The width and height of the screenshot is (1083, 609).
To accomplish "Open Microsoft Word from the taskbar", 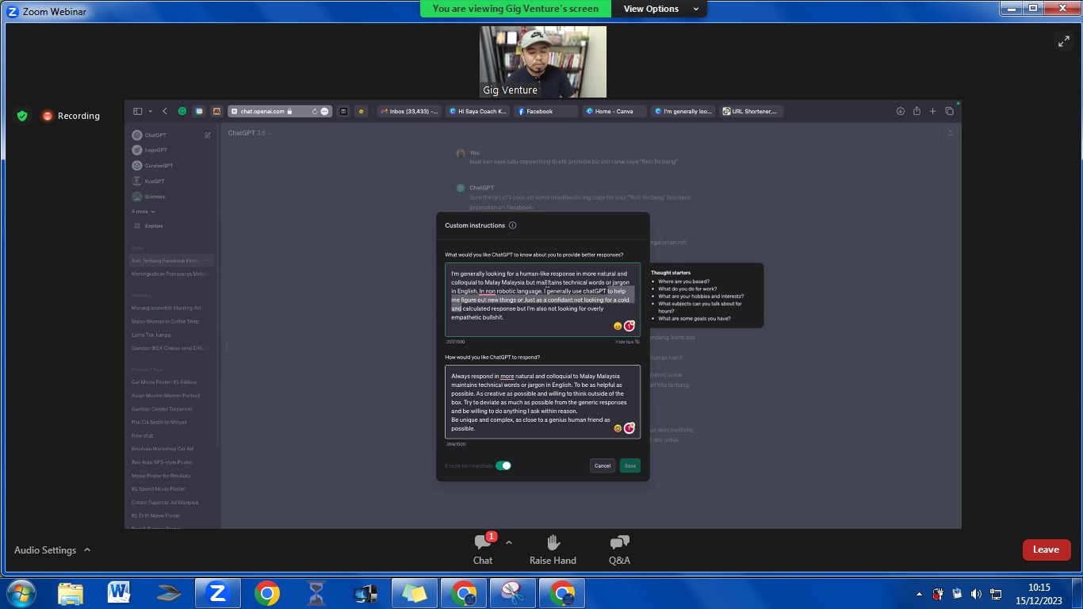I will [x=119, y=592].
